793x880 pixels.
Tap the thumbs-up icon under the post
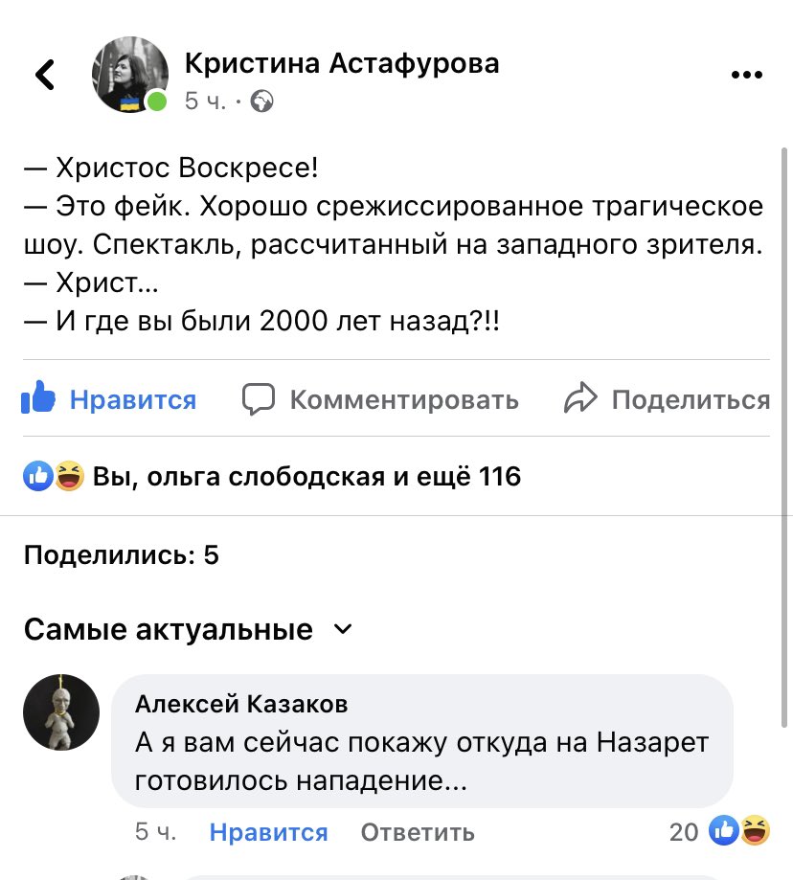click(x=38, y=399)
